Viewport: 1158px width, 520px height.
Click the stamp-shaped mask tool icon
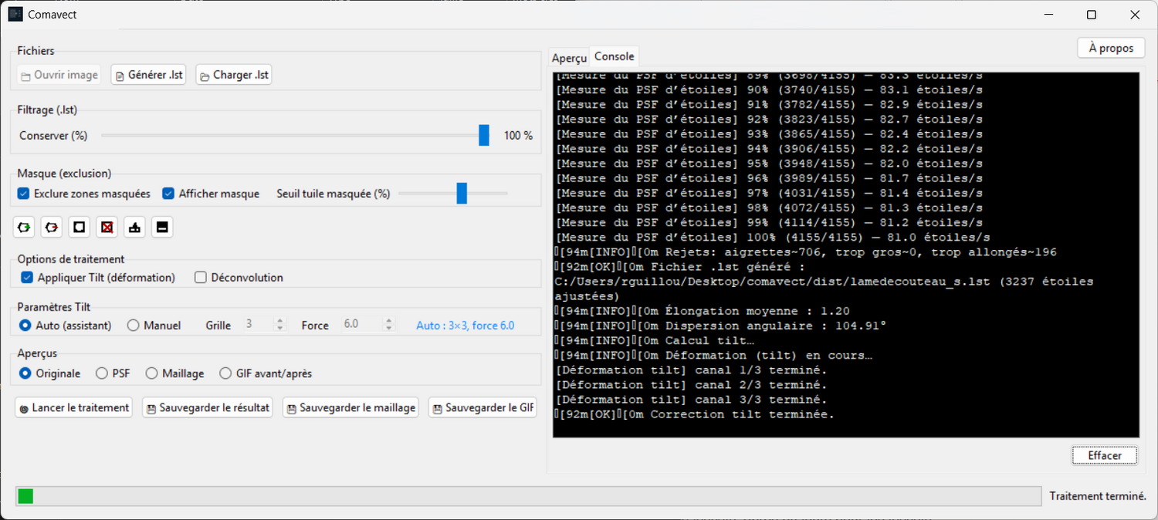(x=135, y=227)
